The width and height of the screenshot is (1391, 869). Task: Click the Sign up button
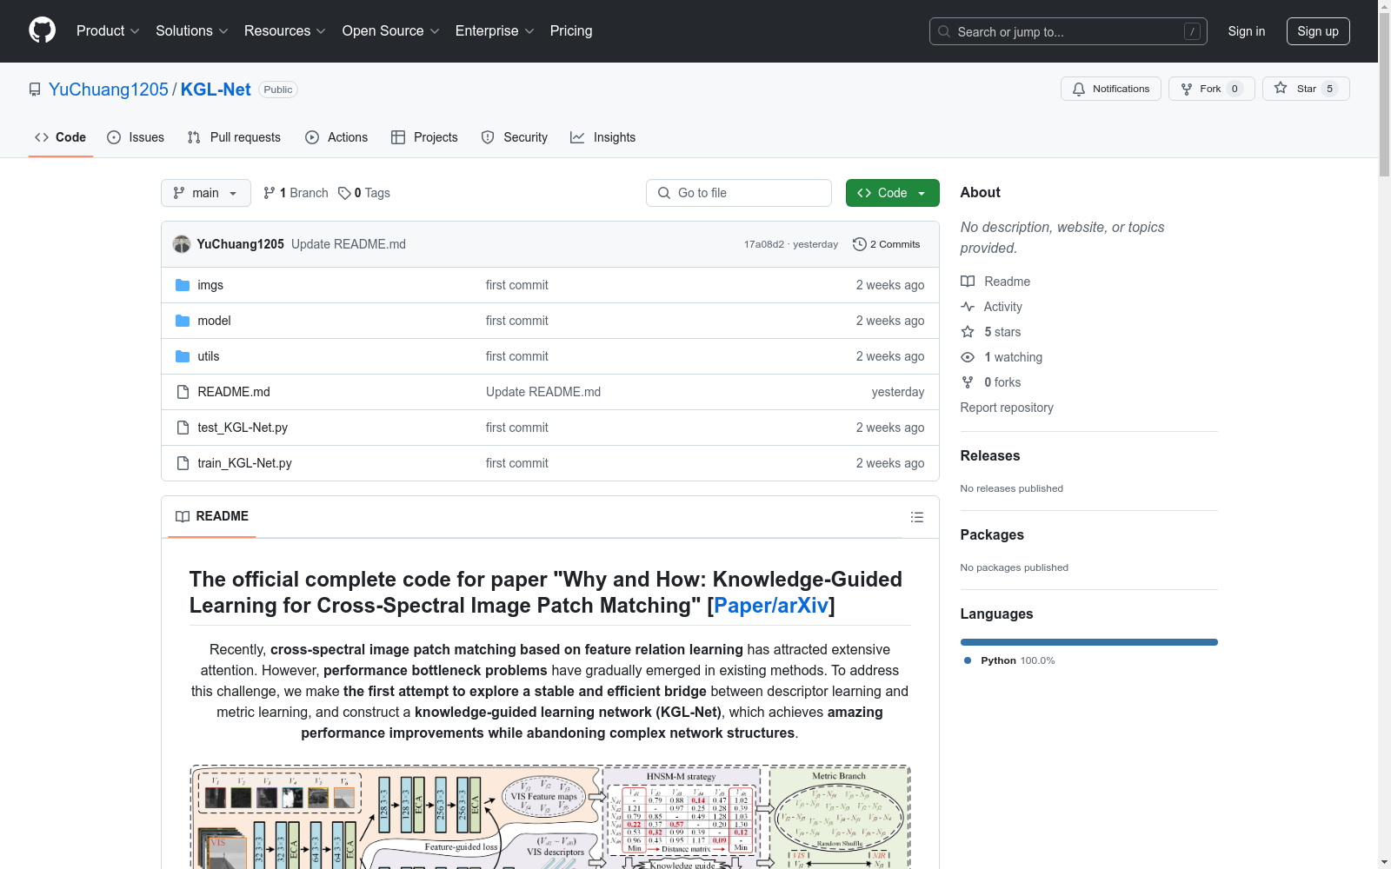point(1318,31)
